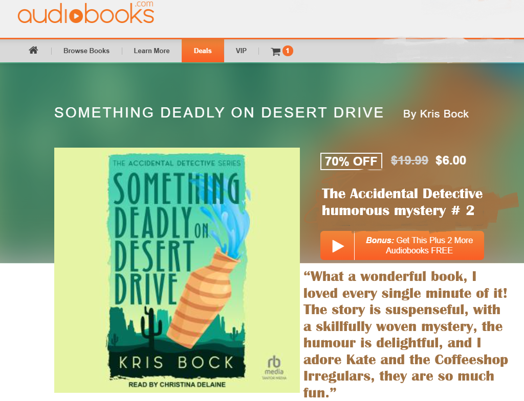Image resolution: width=524 pixels, height=401 pixels.
Task: Click the struck-through $19.99 price
Action: pyautogui.click(x=409, y=160)
